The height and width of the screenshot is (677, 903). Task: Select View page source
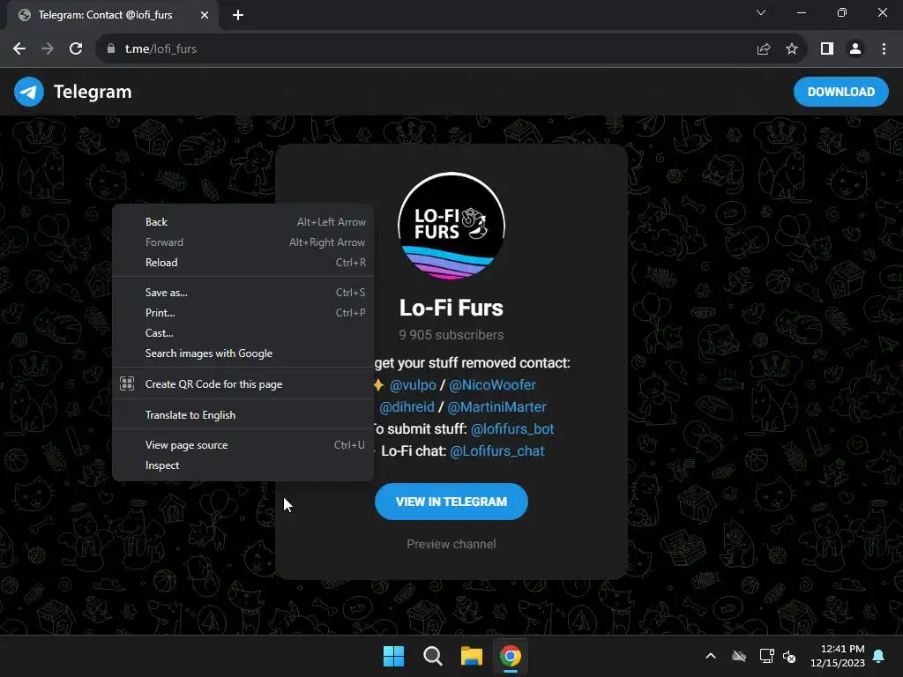point(243,445)
